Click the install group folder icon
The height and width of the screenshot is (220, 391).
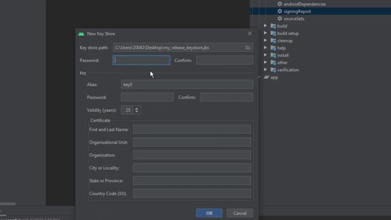273,55
